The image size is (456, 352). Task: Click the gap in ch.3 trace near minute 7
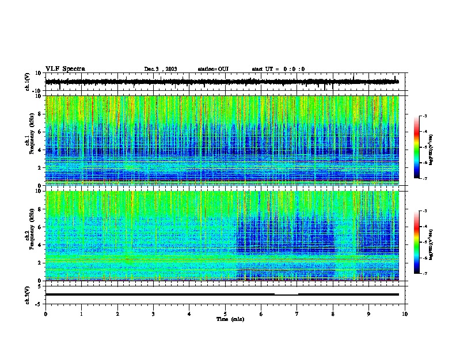coord(287,294)
